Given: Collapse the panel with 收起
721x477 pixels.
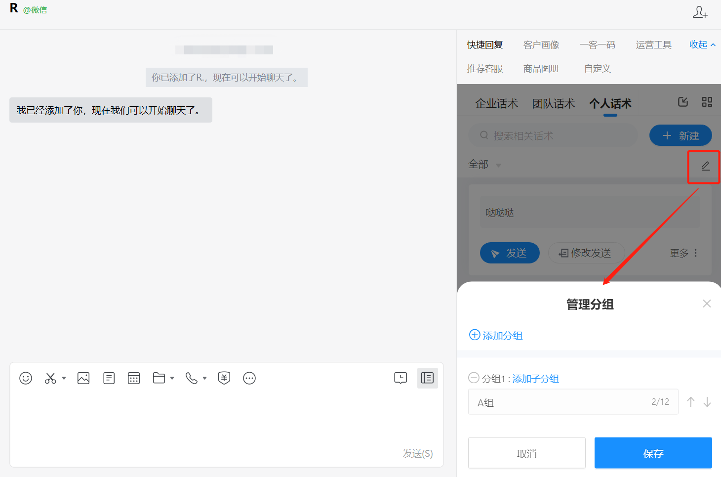Looking at the screenshot, I should [x=702, y=45].
